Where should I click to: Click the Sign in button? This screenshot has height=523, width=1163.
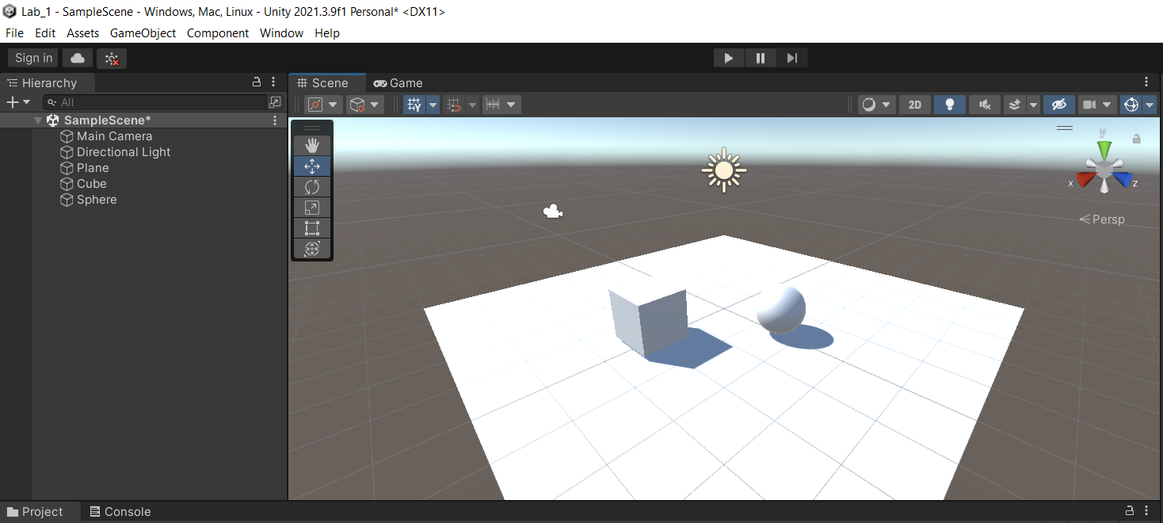coord(33,58)
